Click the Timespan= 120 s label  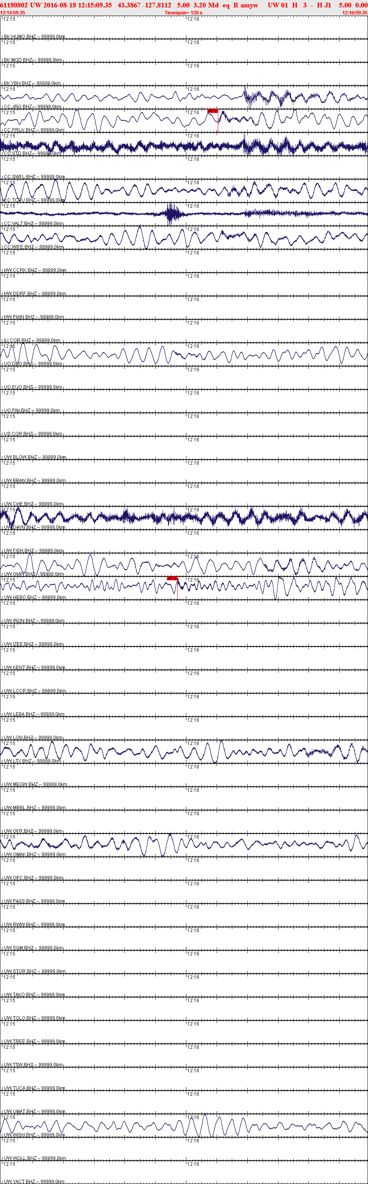(x=184, y=13)
